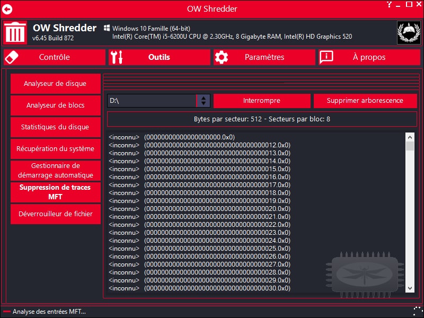Click the Intel Core i5-6200U CPU info text
The image size is (424, 318).
pos(232,37)
